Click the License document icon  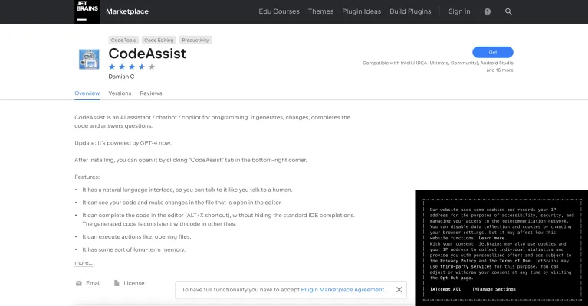pos(117,283)
